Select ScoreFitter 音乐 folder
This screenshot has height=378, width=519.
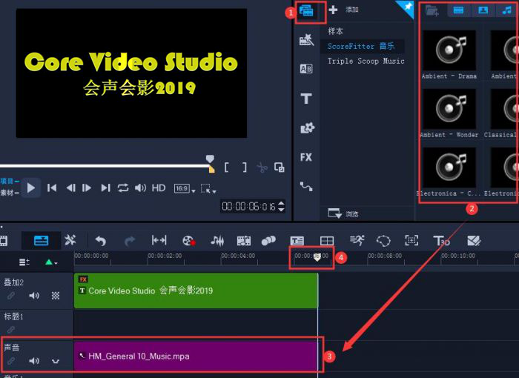(x=361, y=46)
